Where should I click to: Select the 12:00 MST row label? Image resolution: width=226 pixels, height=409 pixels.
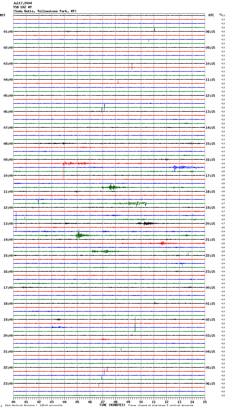pos(8,208)
